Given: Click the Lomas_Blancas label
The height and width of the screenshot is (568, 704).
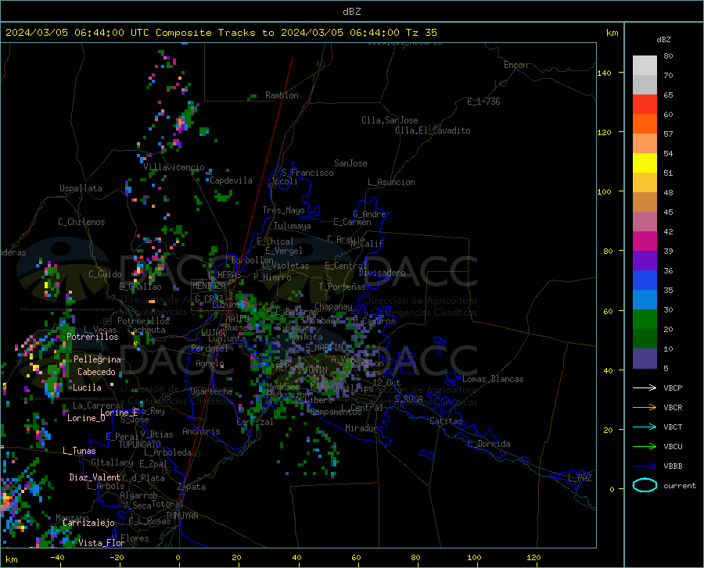Looking at the screenshot, I should click(x=493, y=379).
